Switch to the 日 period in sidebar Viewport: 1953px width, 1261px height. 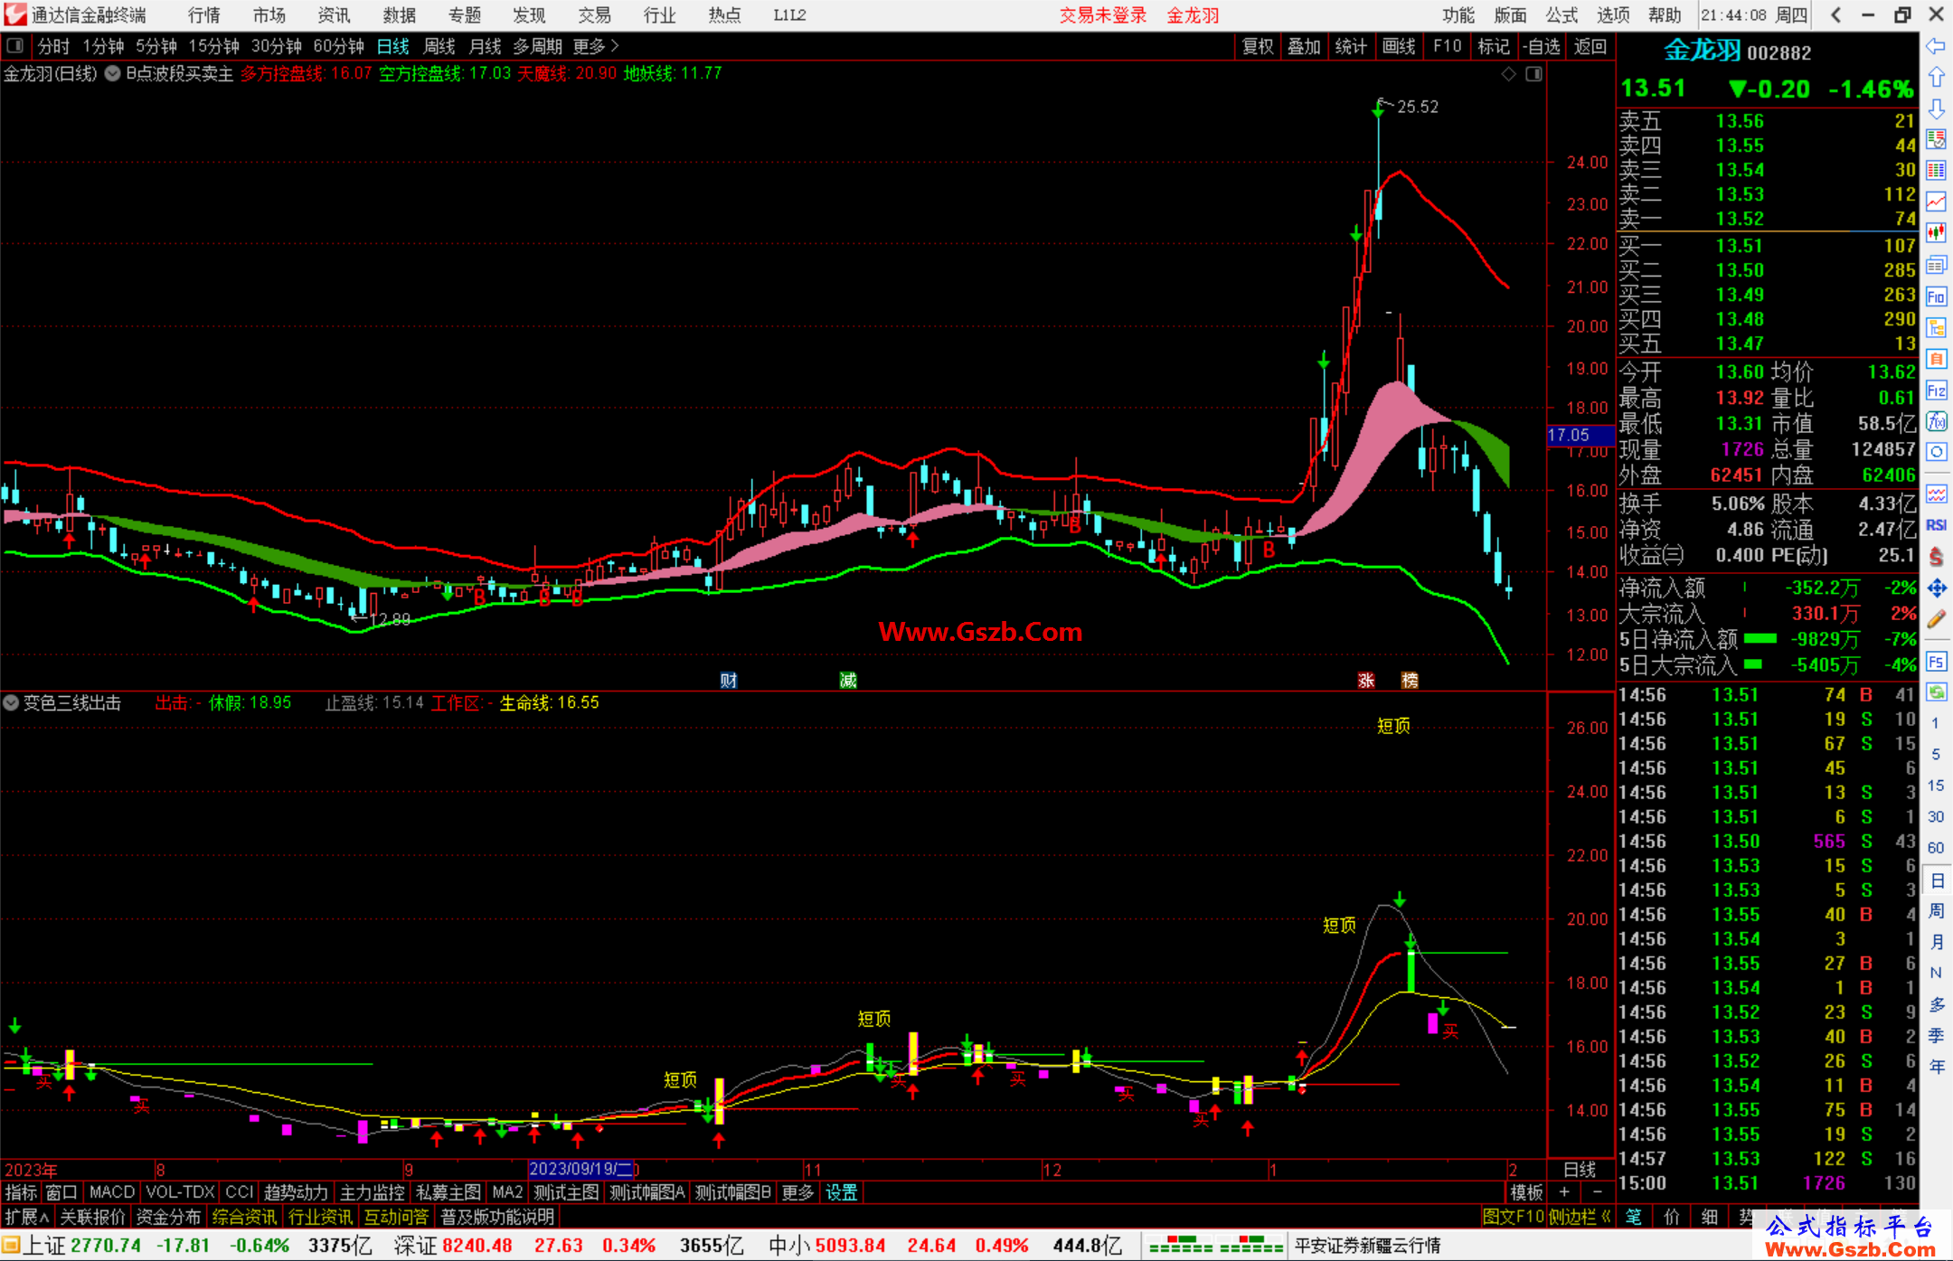(x=1936, y=880)
